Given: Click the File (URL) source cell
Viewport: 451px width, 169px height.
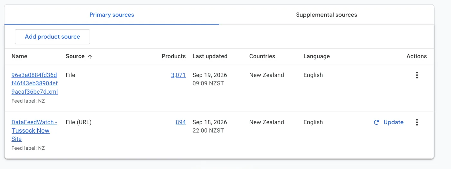Looking at the screenshot, I should (x=79, y=122).
